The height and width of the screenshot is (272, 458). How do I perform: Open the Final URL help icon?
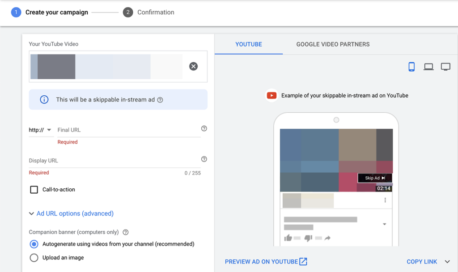point(204,128)
